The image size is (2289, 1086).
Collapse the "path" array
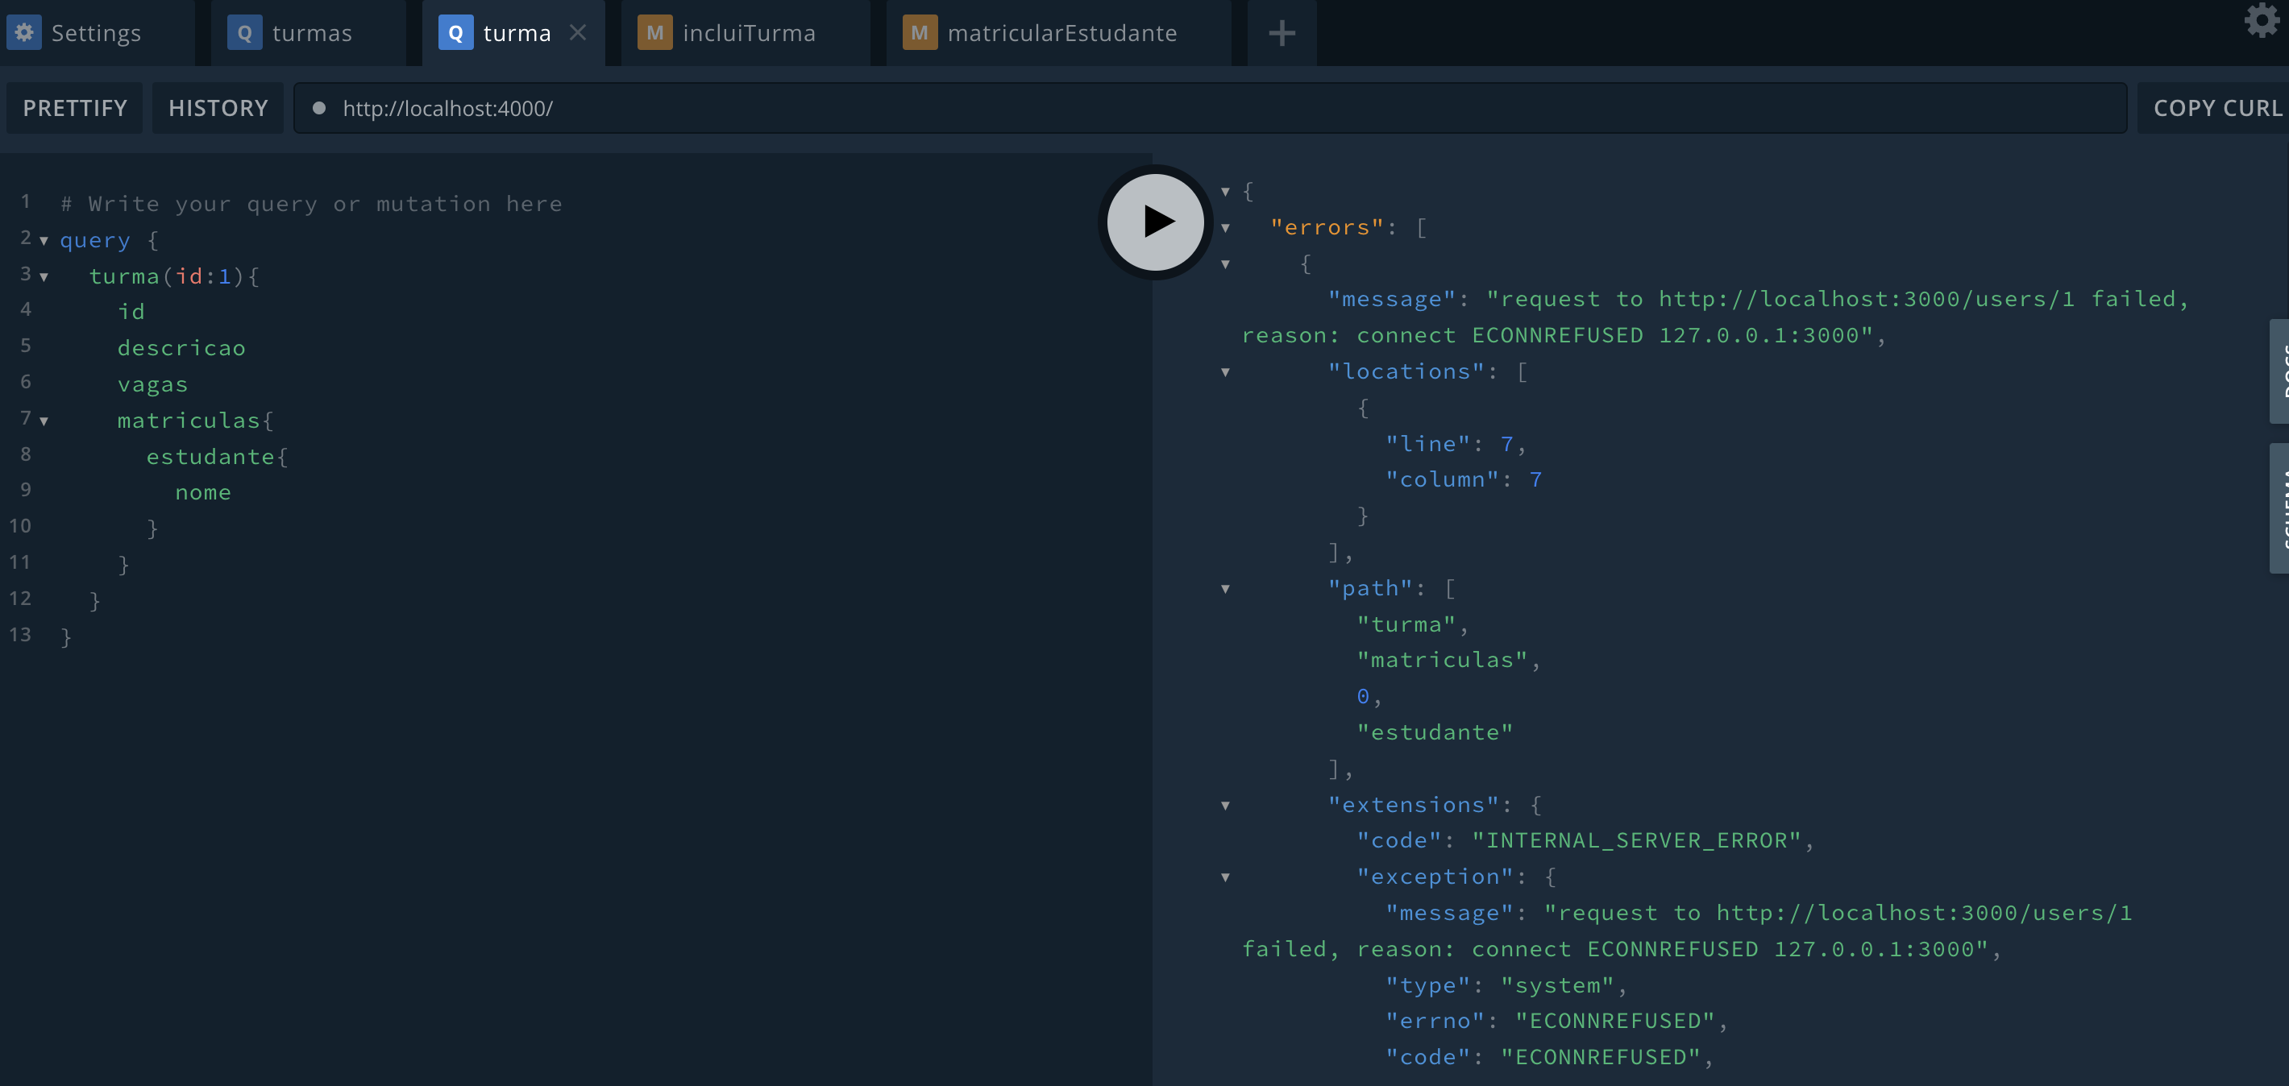1225,589
